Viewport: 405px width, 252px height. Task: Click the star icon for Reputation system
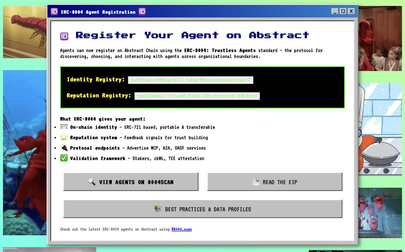point(64,137)
